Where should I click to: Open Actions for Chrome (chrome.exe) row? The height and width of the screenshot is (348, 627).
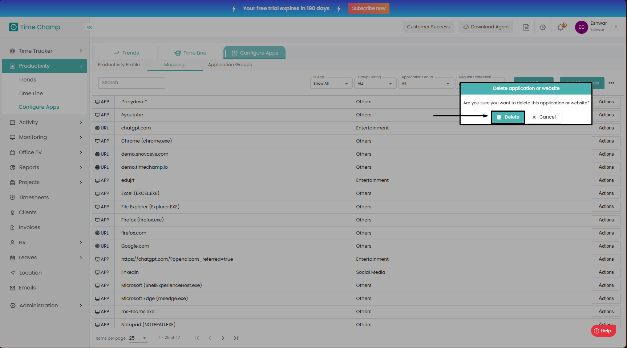606,141
